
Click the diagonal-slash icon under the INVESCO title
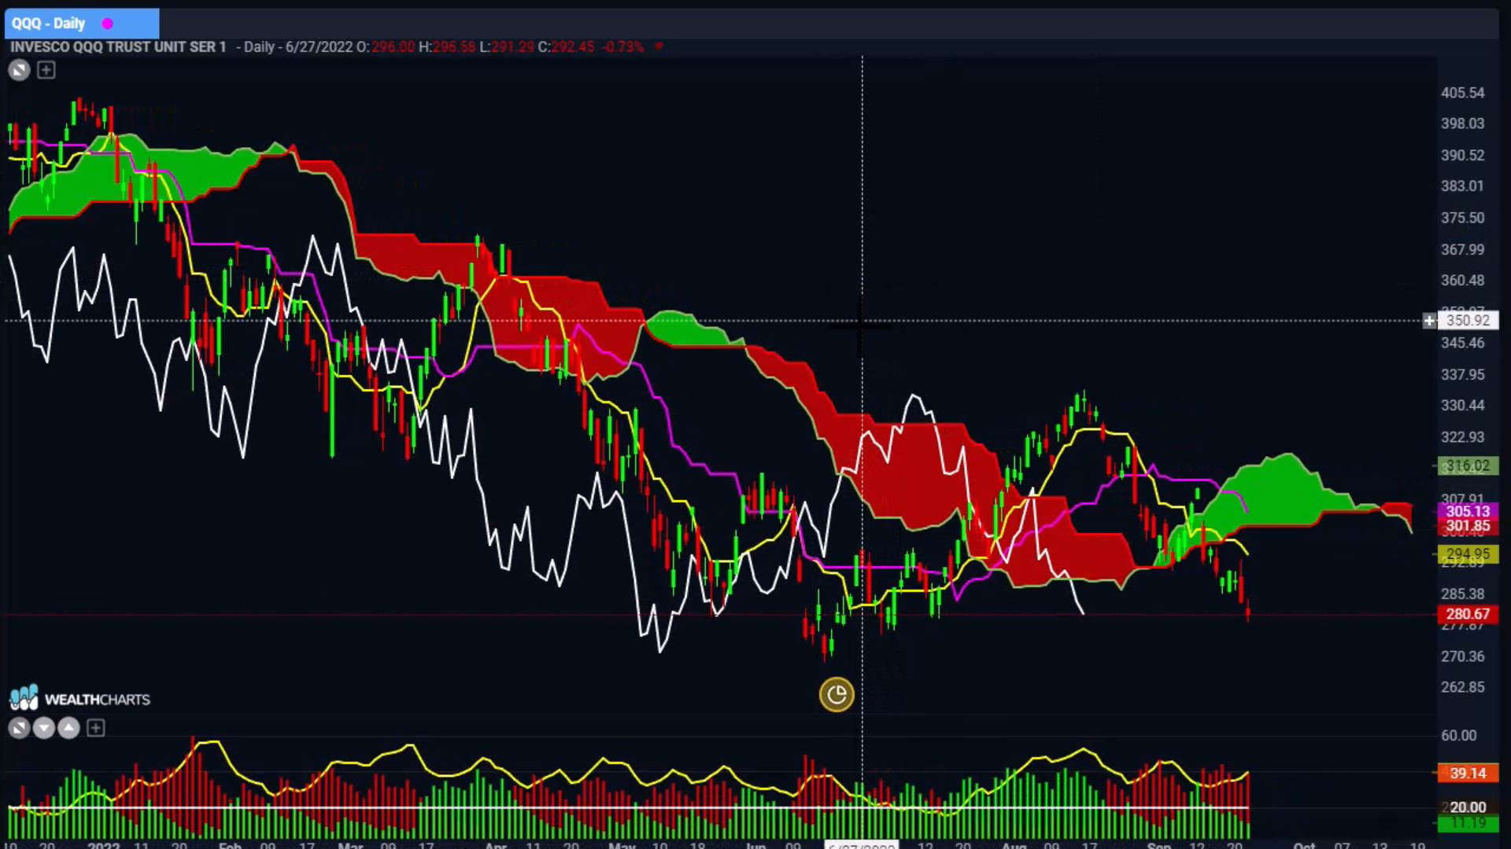(19, 71)
